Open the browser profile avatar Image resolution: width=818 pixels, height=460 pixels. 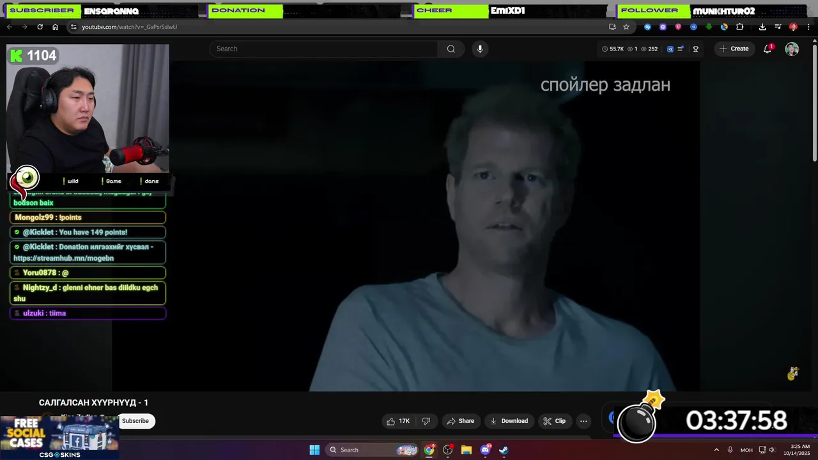coord(793,27)
